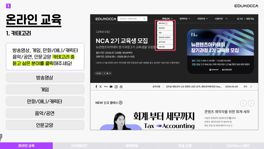Click the [교육생 모집] tag text
Screen dimensions: 264x149
(x=103, y=32)
